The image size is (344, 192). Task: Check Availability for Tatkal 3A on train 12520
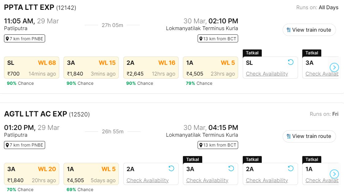(207, 180)
